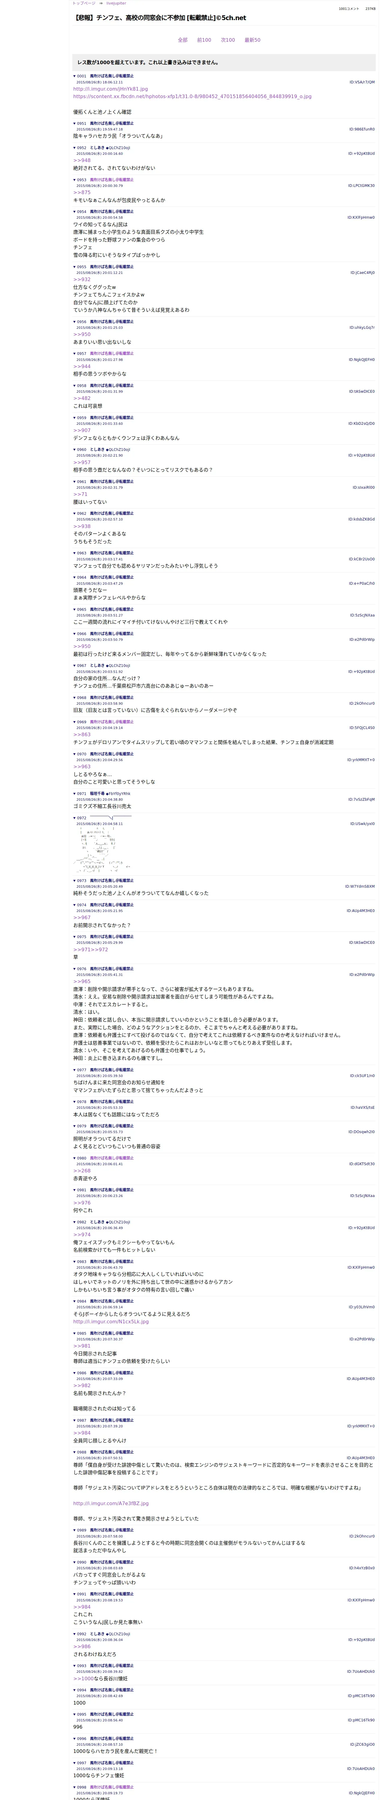Follow the >>974 reply anchor
This screenshot has height=1800, width=385.
click(x=82, y=1235)
